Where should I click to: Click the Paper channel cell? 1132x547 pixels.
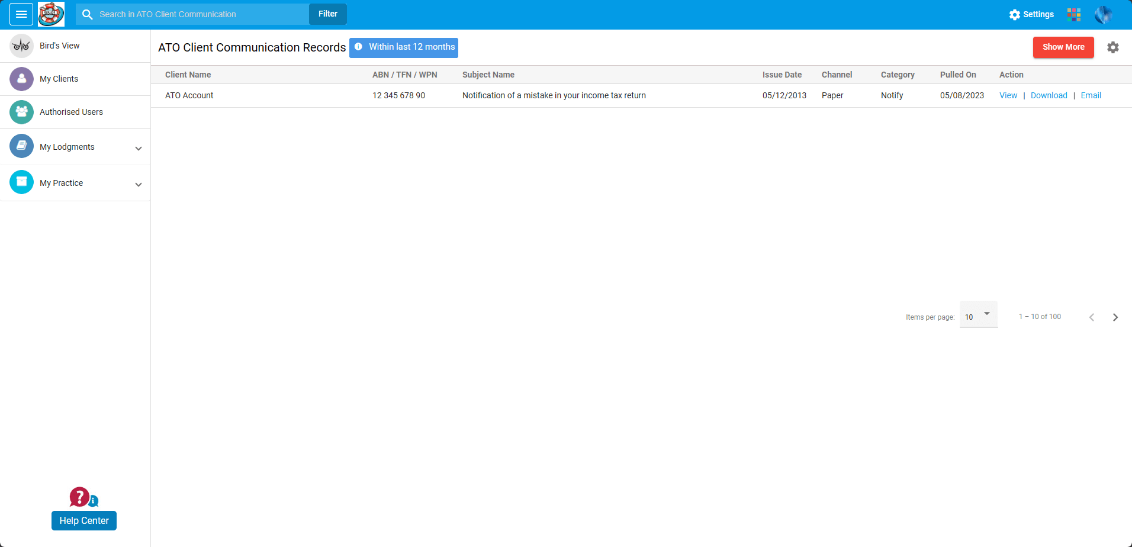coord(832,95)
